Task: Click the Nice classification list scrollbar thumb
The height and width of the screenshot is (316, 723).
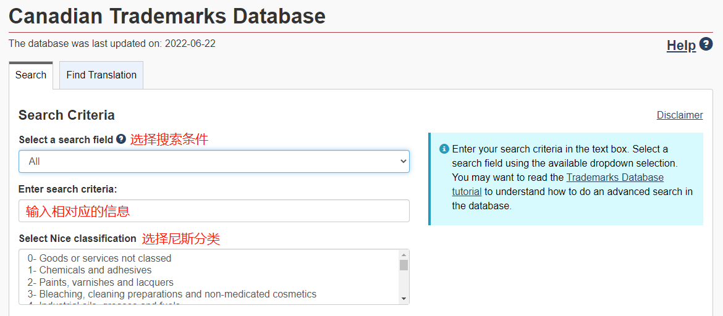Action: [404, 265]
